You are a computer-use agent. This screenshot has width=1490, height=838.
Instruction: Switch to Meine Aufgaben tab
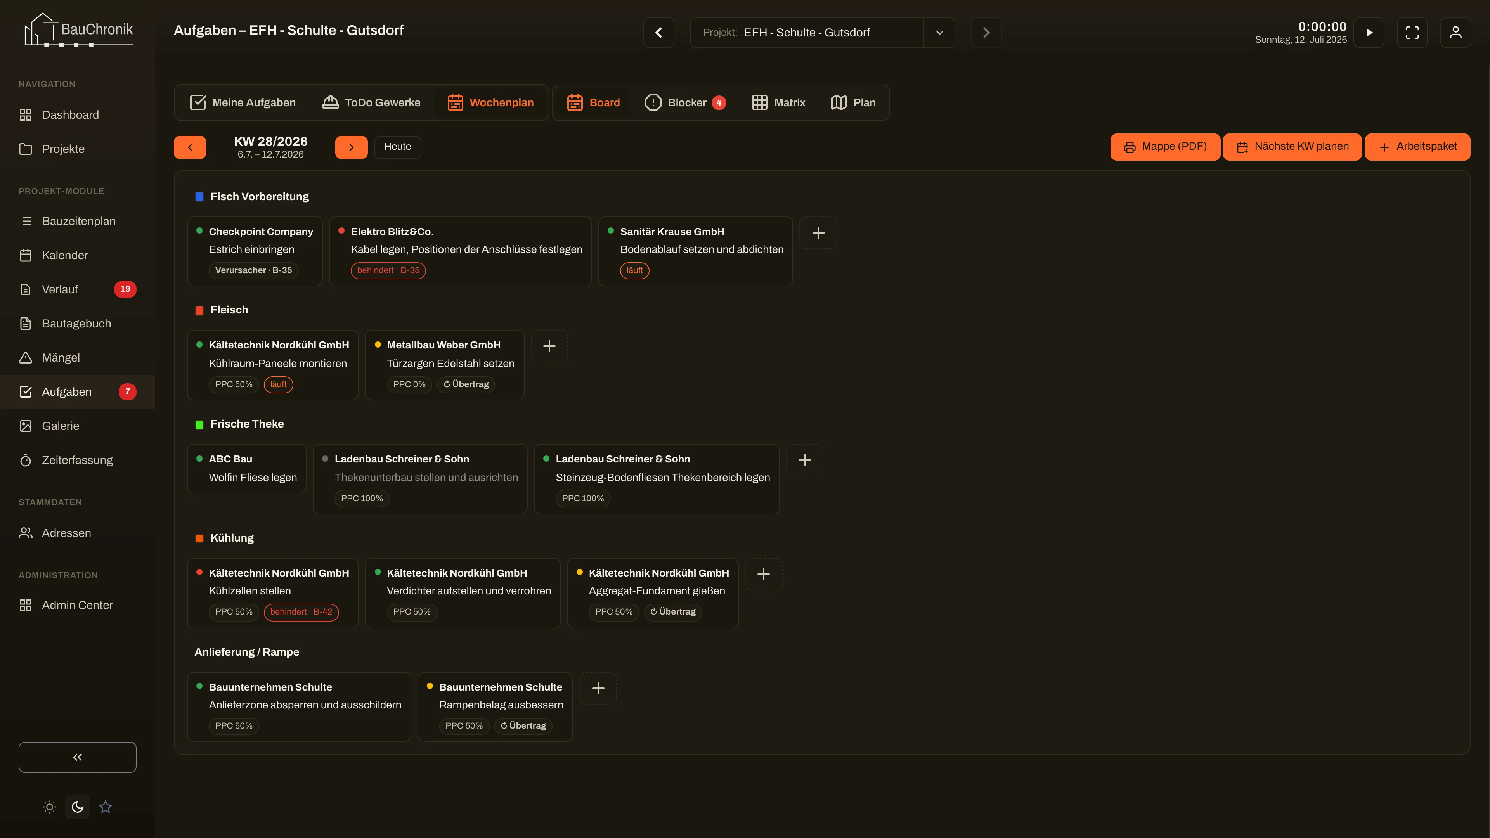[x=243, y=102]
